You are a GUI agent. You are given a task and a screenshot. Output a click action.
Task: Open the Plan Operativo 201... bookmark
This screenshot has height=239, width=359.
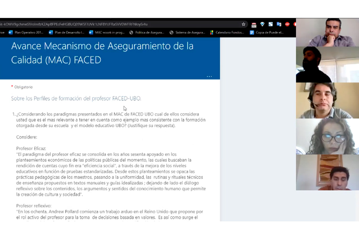(26, 33)
